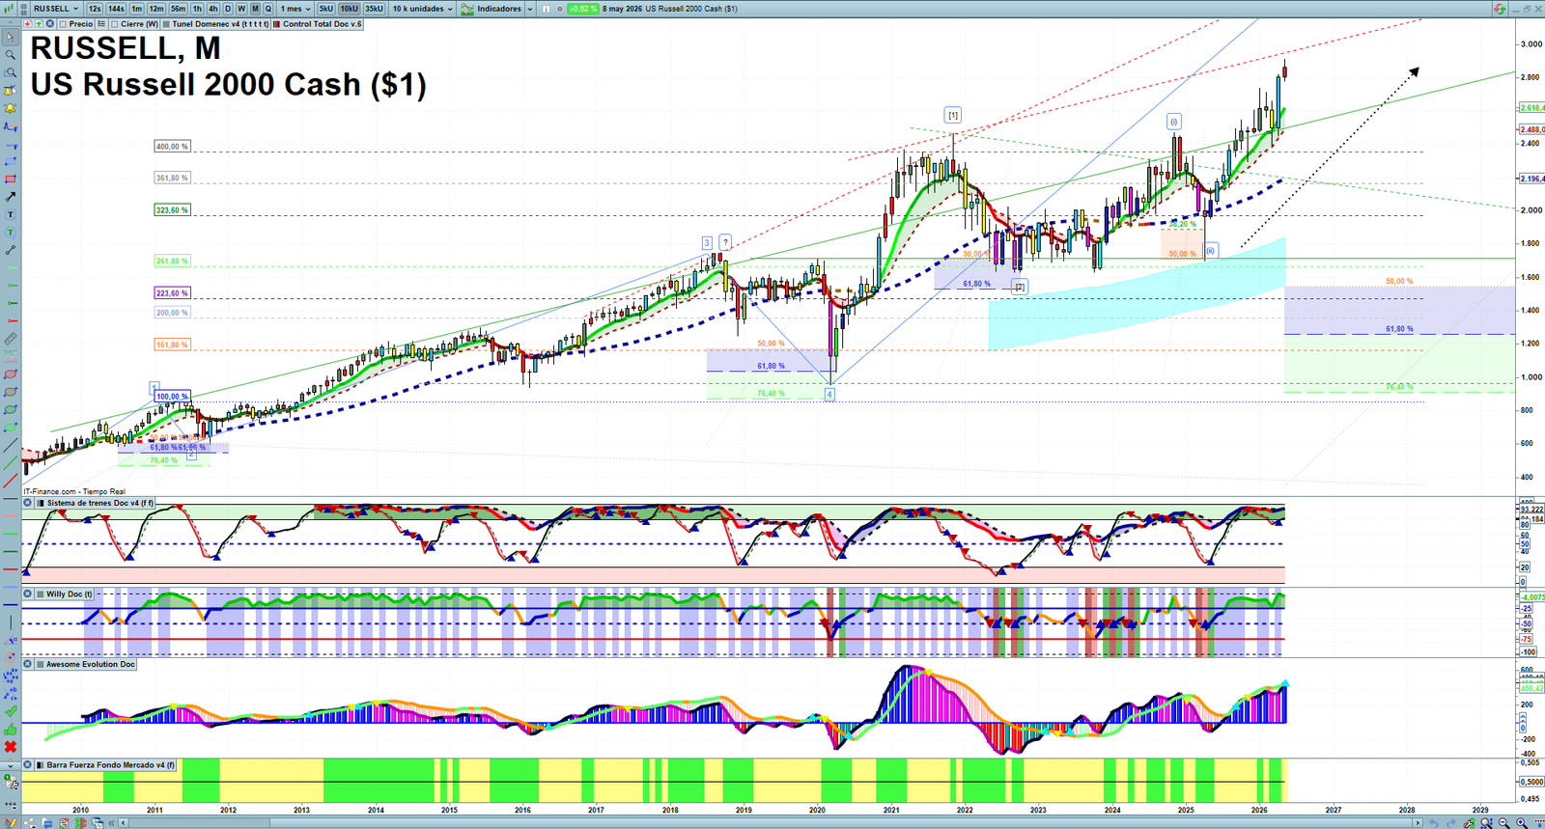This screenshot has height=829, width=1545.
Task: Open the '10 k unidades' dropdown
Action: point(422,9)
